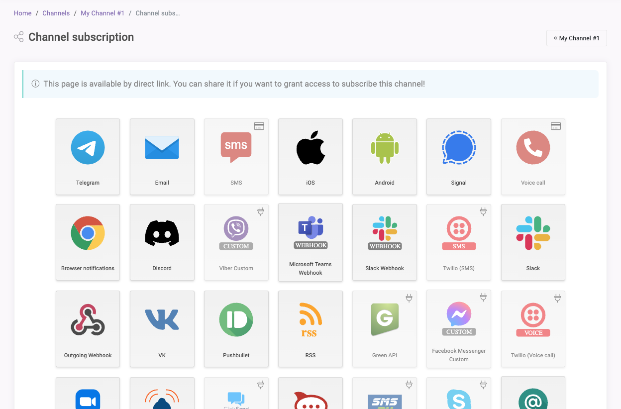The width and height of the screenshot is (621, 409).
Task: Click the credit card badge on SMS card
Action: 259,126
